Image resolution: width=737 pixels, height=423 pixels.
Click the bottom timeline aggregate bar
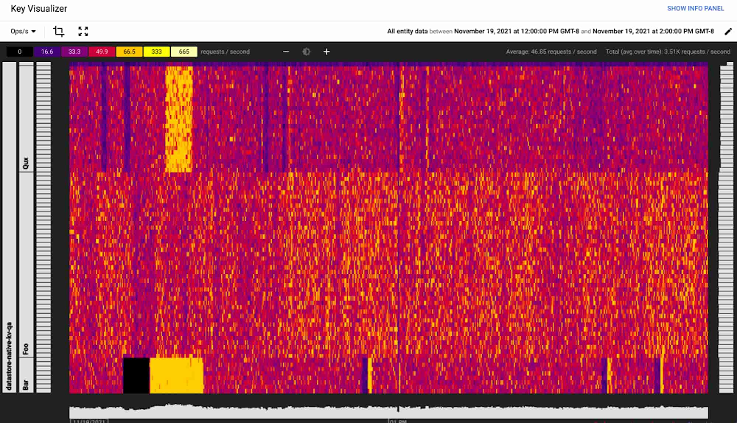[388, 412]
